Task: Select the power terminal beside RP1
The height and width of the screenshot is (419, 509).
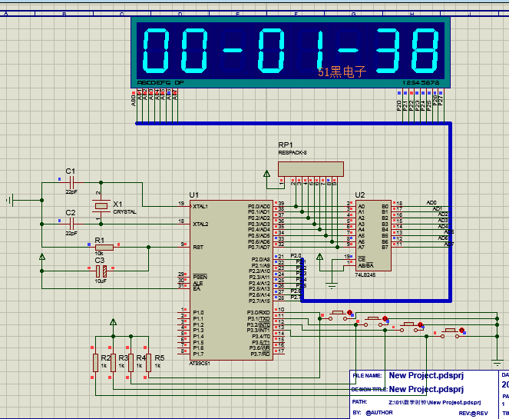Action: [x=267, y=174]
